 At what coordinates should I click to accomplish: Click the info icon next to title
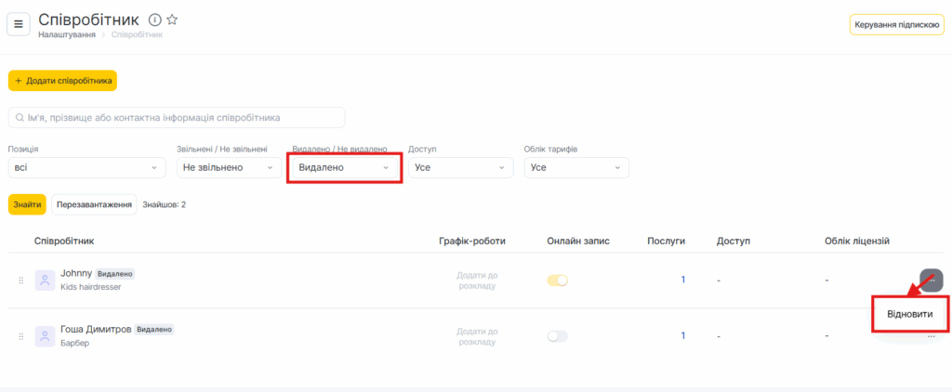[155, 20]
